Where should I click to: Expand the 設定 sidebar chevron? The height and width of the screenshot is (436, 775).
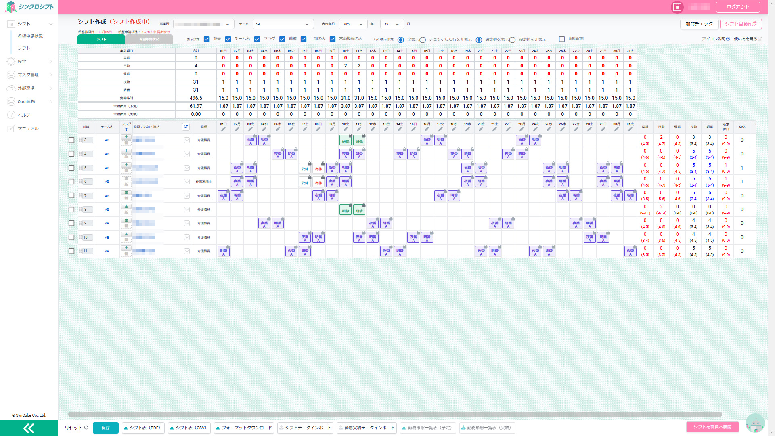[51, 61]
